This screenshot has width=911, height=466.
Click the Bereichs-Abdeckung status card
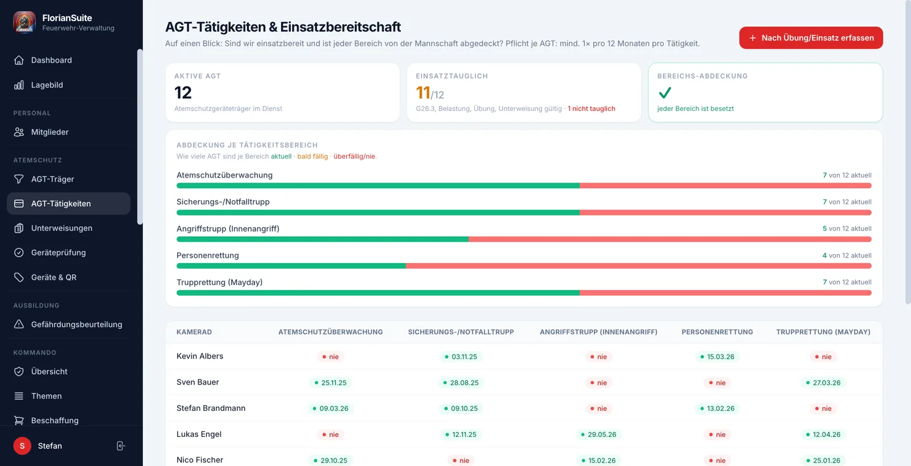pyautogui.click(x=765, y=92)
